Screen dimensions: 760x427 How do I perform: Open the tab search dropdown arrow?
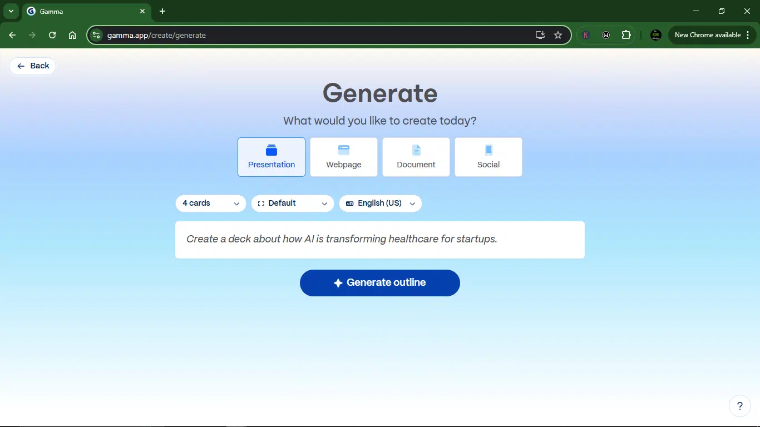coord(11,11)
